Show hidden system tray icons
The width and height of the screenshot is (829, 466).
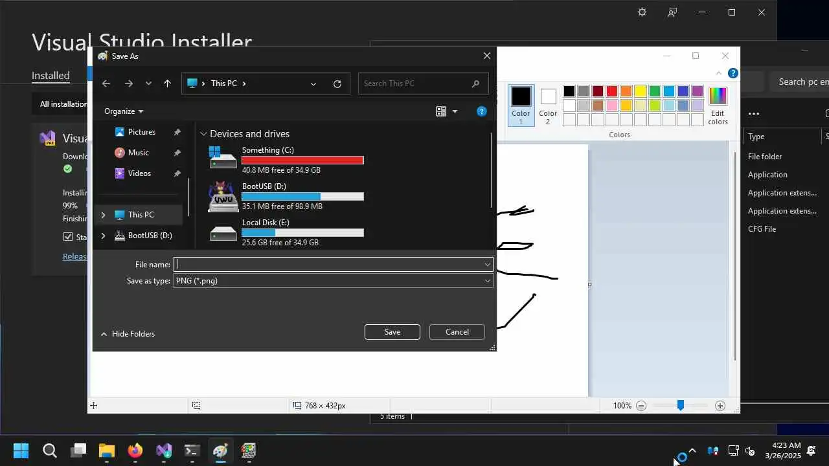pyautogui.click(x=692, y=450)
